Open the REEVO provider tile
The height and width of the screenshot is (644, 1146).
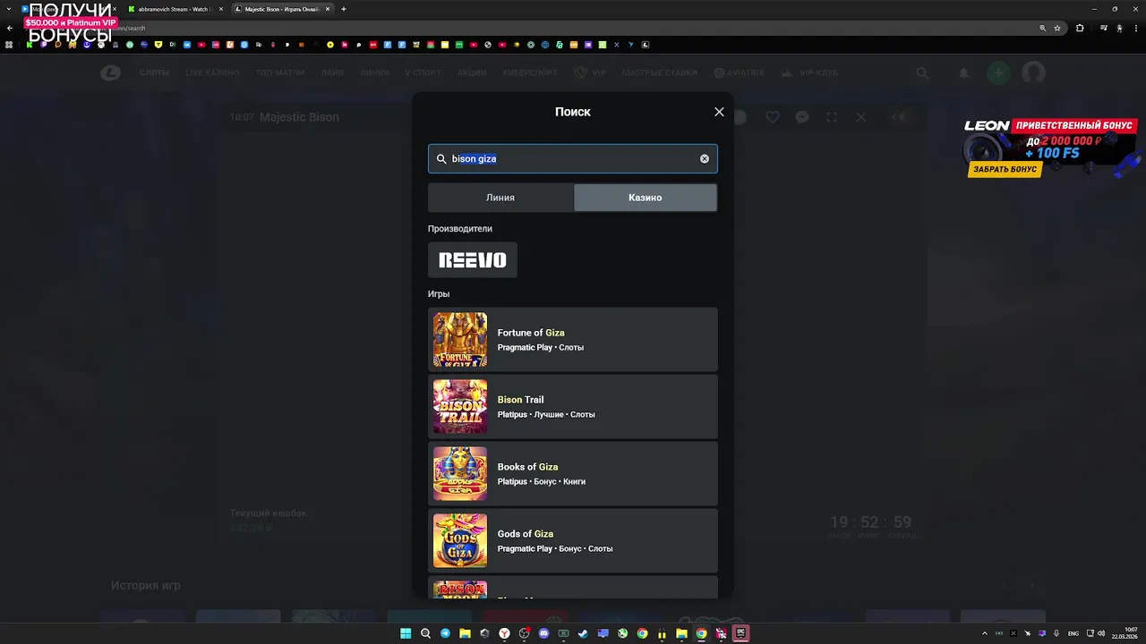click(473, 259)
